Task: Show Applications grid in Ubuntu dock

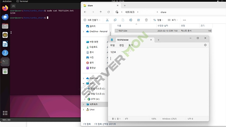Action: (x=5, y=113)
